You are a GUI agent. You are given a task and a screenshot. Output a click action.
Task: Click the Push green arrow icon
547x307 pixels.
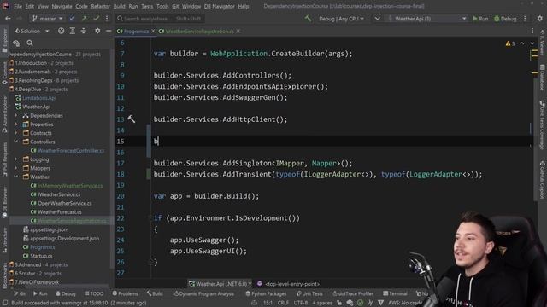(x=84, y=19)
